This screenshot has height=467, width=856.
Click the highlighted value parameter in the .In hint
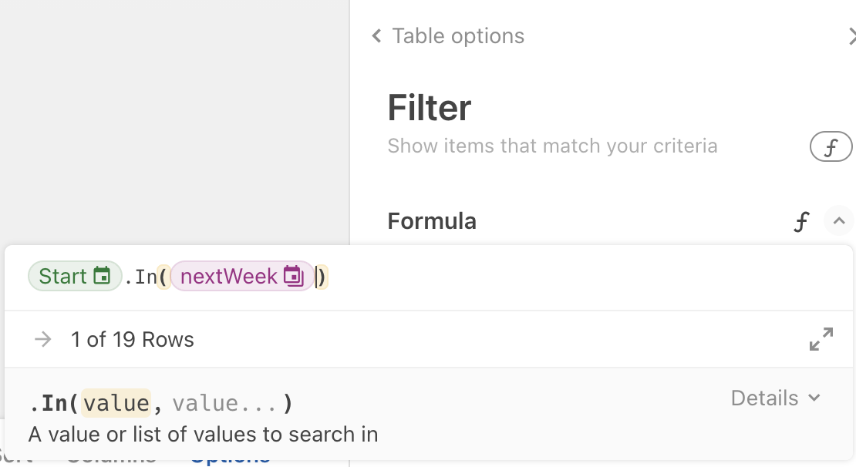(116, 404)
